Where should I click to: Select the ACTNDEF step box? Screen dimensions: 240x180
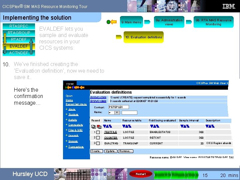click(x=19, y=53)
